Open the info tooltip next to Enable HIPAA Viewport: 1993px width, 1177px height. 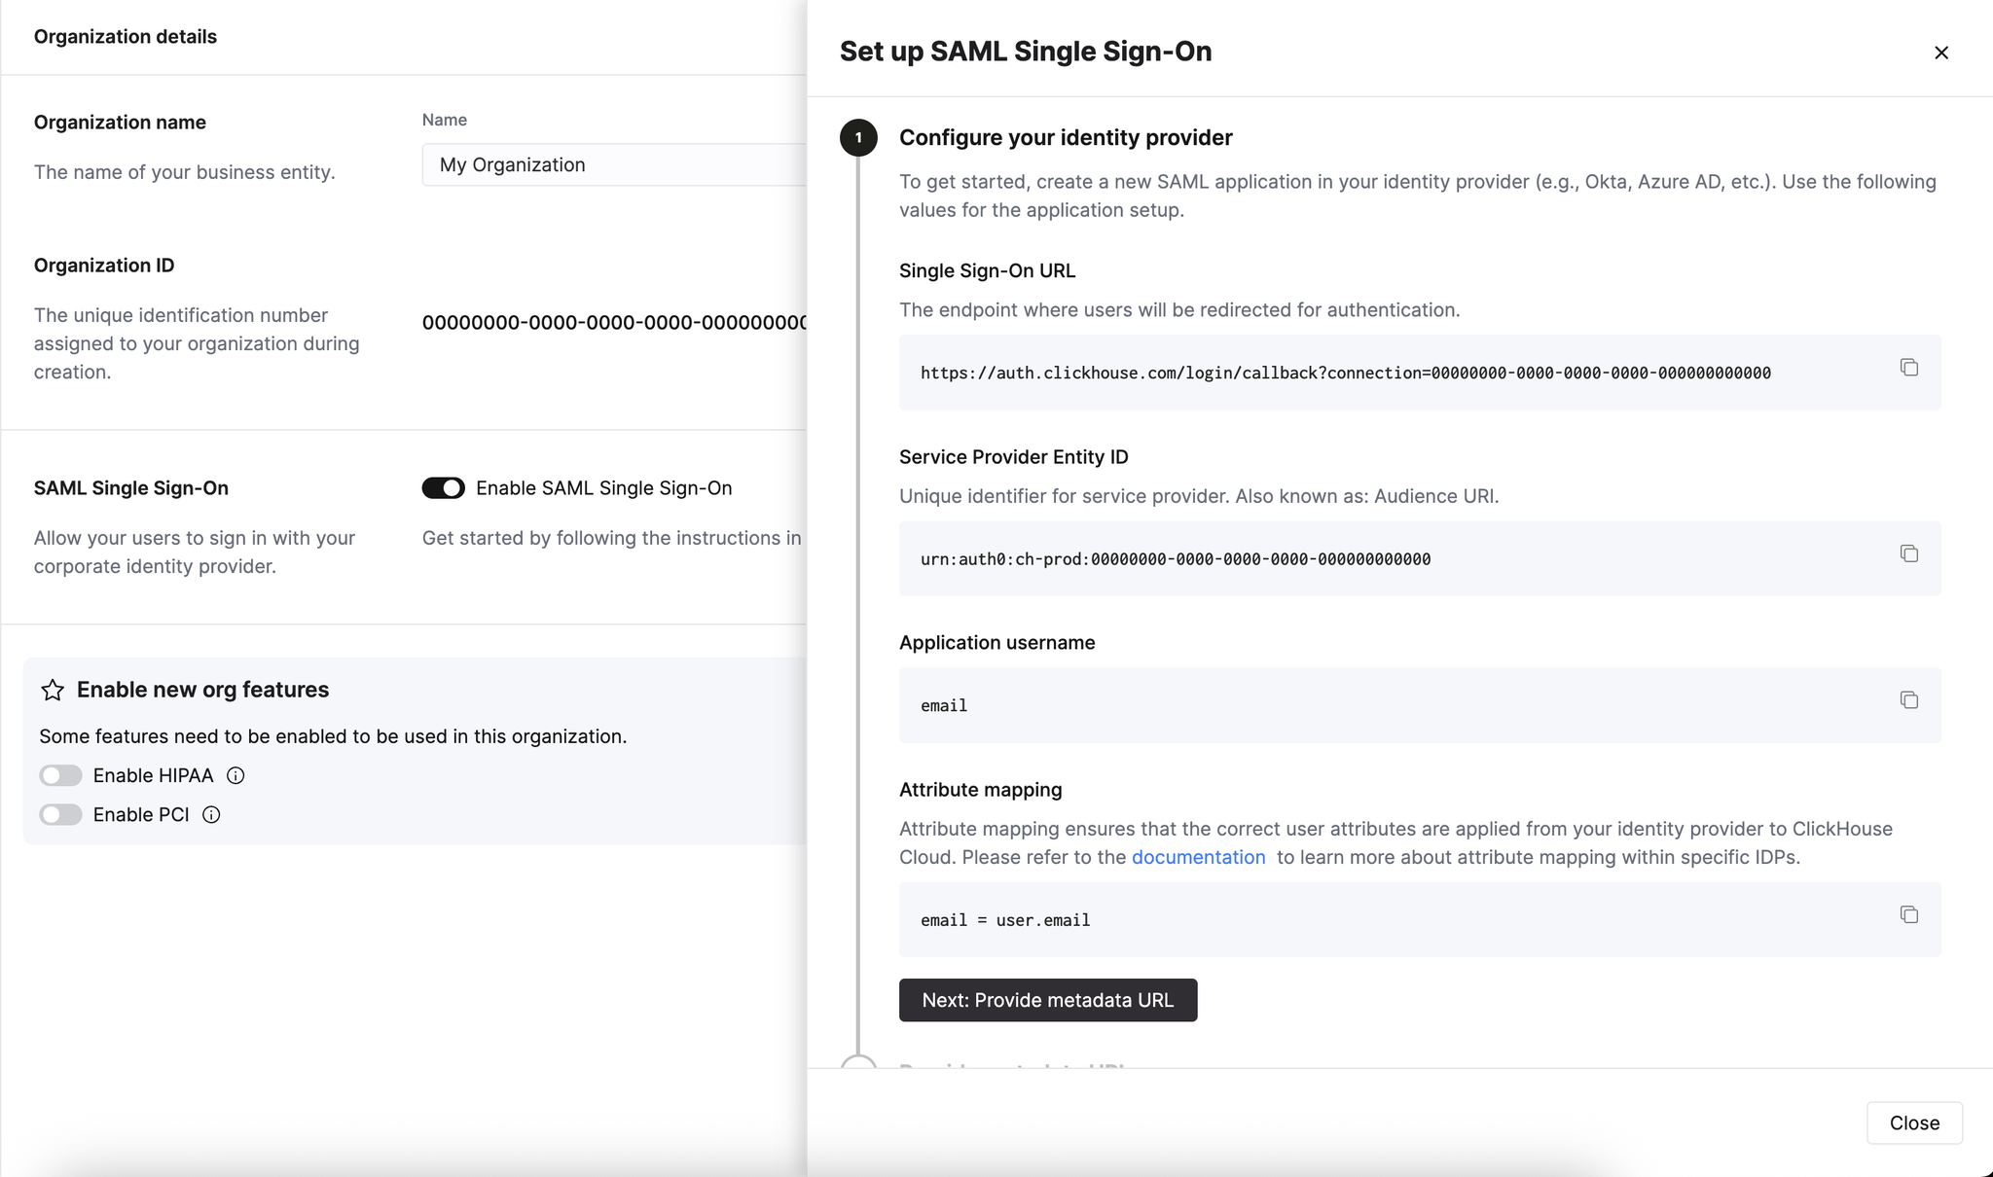235,775
